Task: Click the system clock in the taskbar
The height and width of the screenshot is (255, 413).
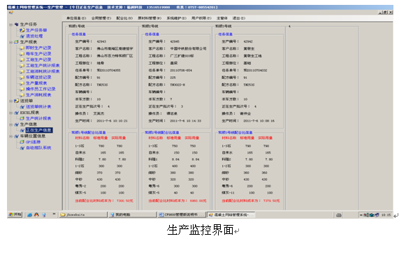Action: (386, 215)
